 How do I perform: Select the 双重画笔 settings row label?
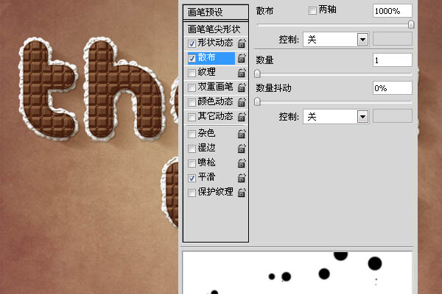click(x=215, y=87)
